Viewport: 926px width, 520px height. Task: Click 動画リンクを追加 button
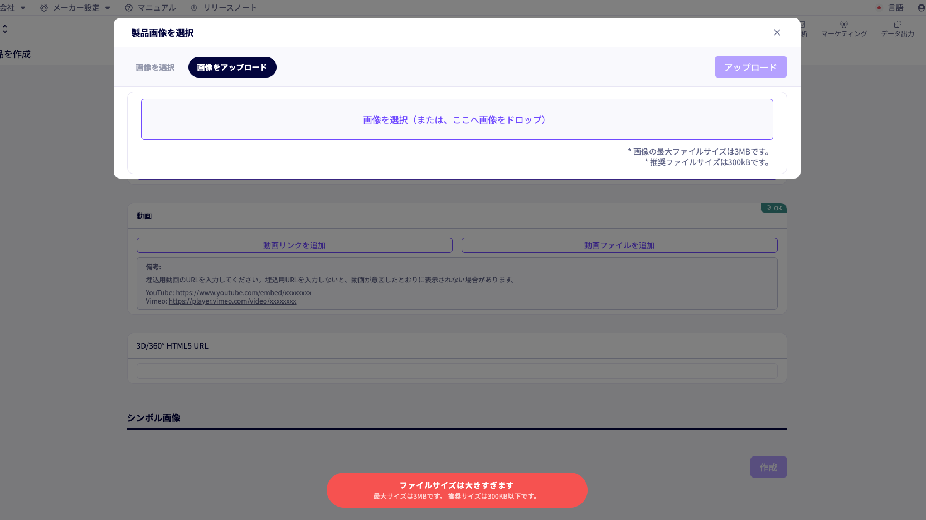click(x=294, y=245)
